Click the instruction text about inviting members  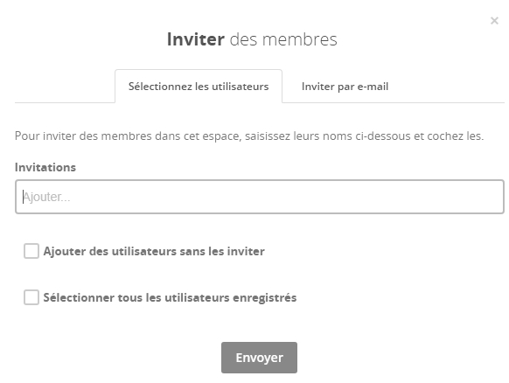(x=249, y=136)
